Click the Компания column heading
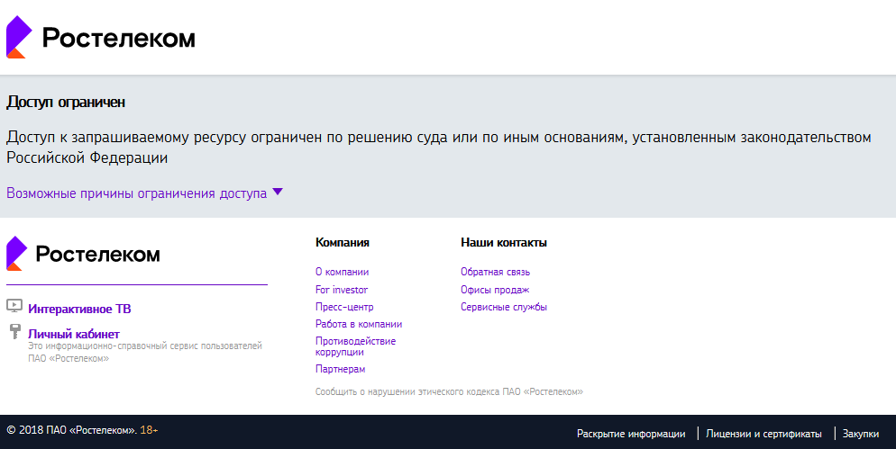 [x=343, y=242]
